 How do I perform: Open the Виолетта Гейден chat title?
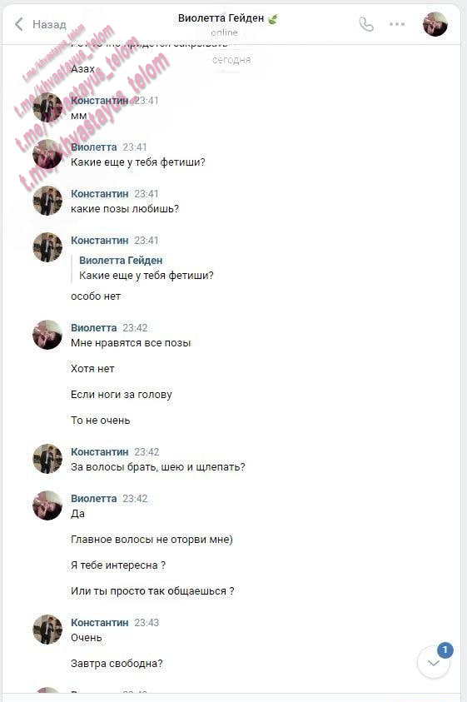pyautogui.click(x=221, y=18)
